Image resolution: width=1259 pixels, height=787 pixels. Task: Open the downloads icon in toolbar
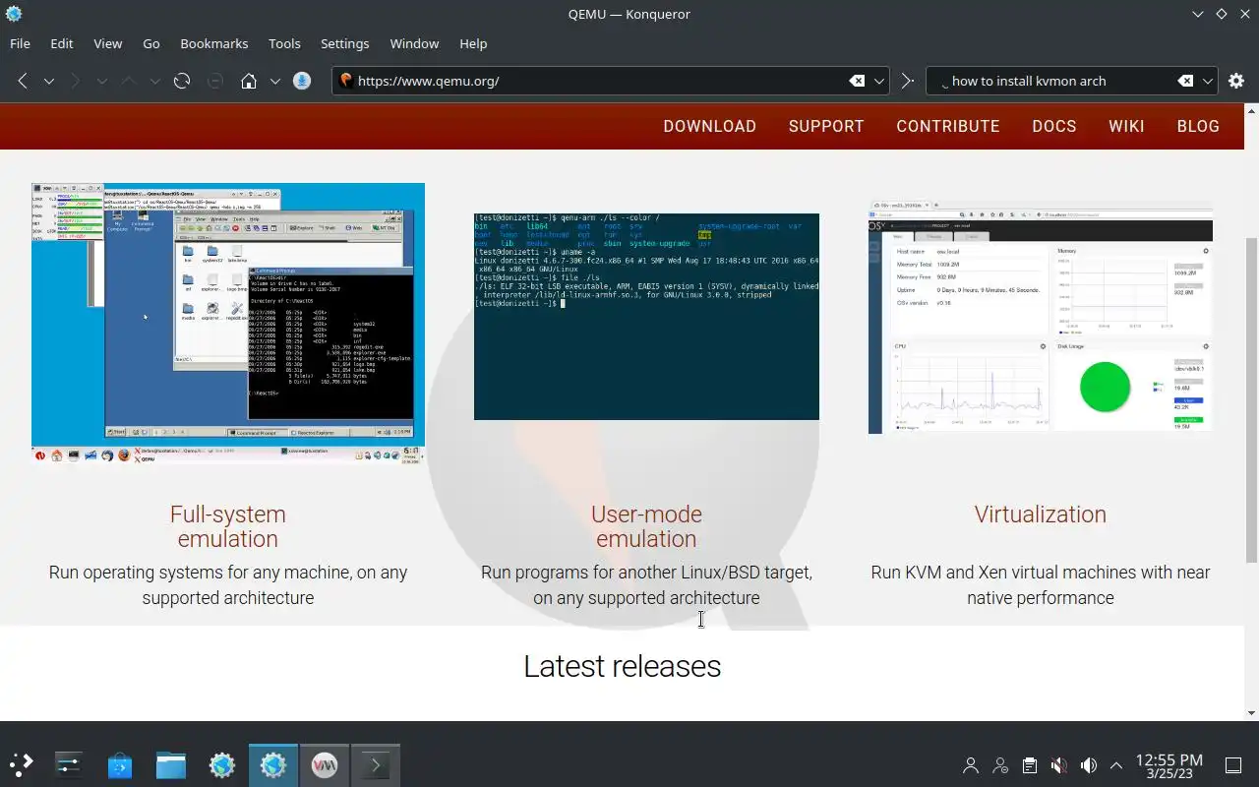tap(303, 81)
